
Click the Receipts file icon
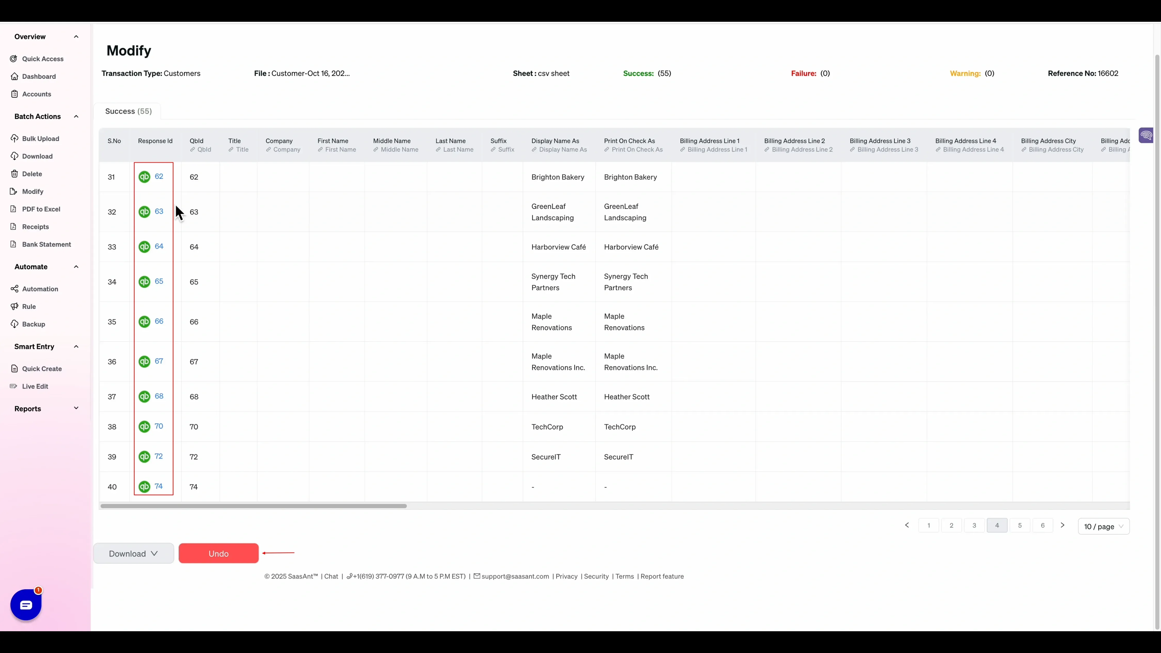[x=14, y=226]
